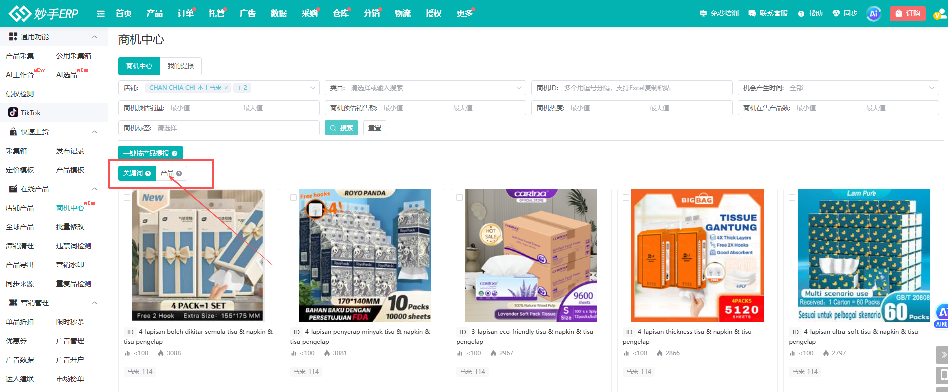This screenshot has height=392, width=948.
Task: Check the ROYO PANDA card checkbox
Action: pos(293,198)
